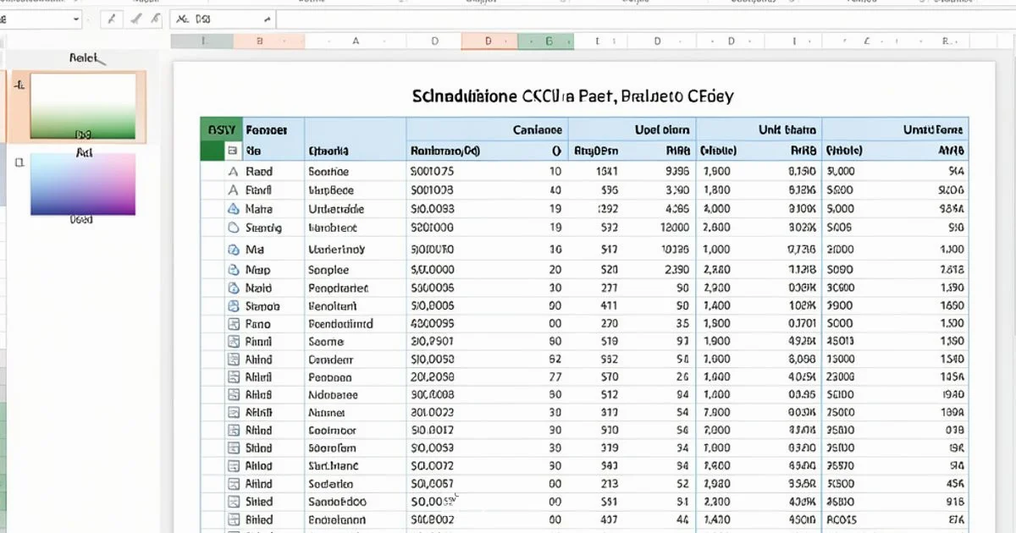Toggle the marker beside the green gradient thumbnail
This screenshot has width=1016, height=533.
[18, 85]
